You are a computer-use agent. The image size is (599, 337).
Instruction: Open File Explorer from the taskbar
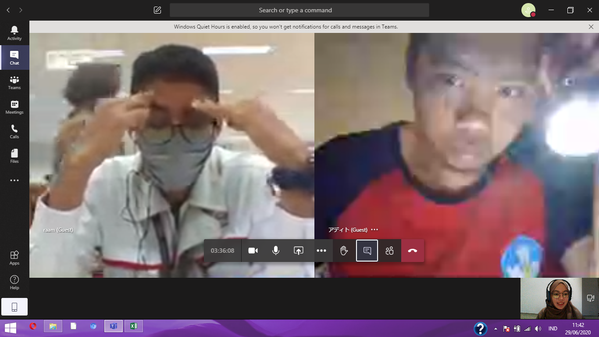coord(53,326)
